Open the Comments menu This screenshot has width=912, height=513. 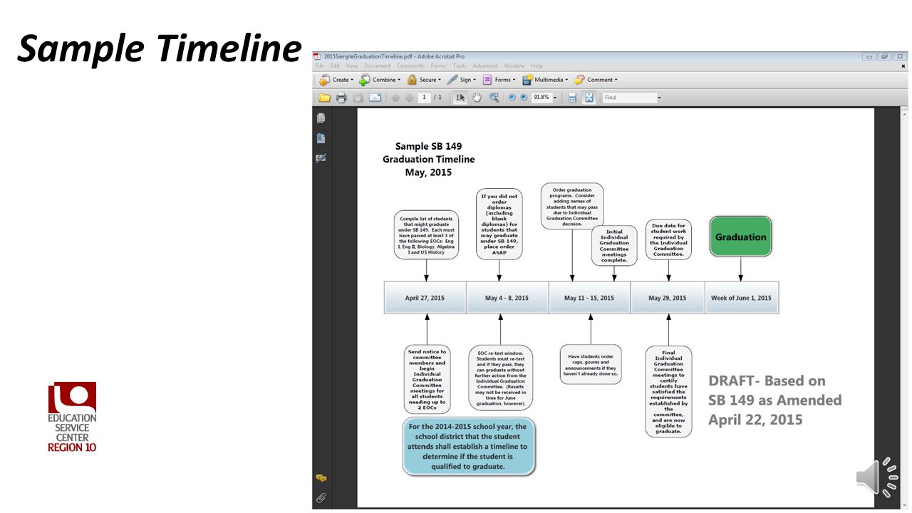411,66
